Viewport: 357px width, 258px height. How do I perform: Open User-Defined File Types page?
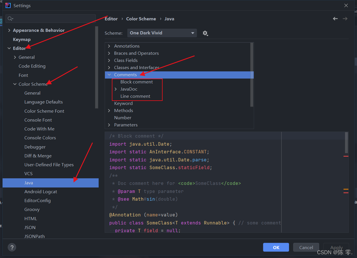click(x=49, y=165)
